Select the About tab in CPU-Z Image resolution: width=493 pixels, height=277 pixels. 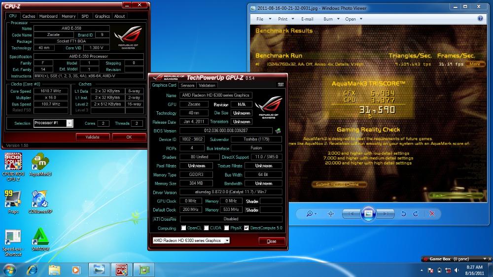119,16
